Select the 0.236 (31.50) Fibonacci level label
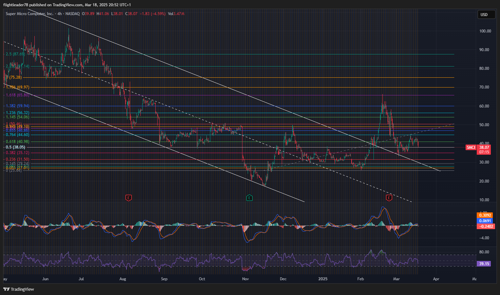This screenshot has width=500, height=295. (18, 159)
